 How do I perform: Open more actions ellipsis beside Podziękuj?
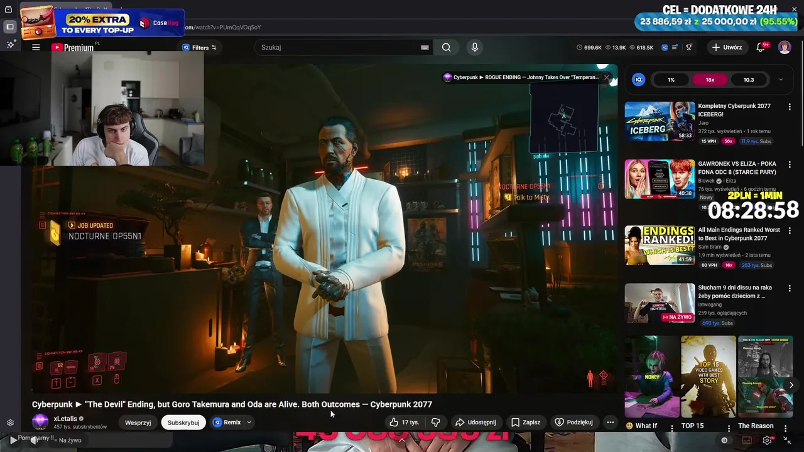pos(610,422)
